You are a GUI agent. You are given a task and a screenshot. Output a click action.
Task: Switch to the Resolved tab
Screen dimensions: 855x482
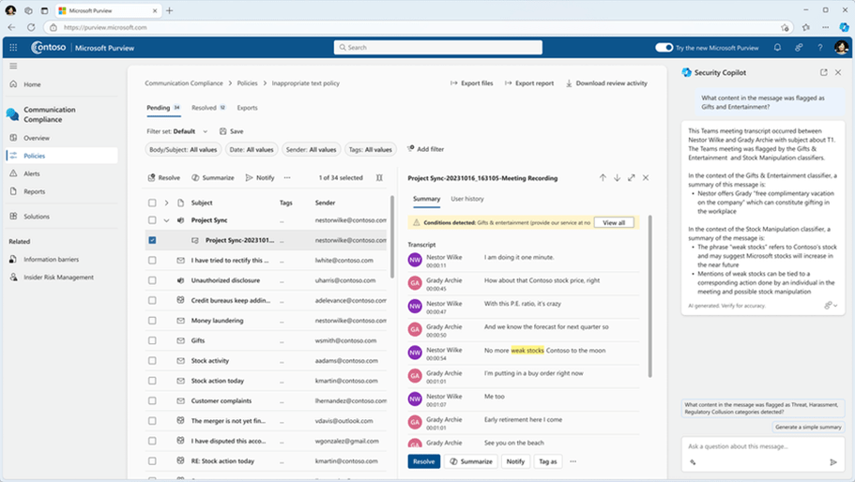(x=205, y=108)
